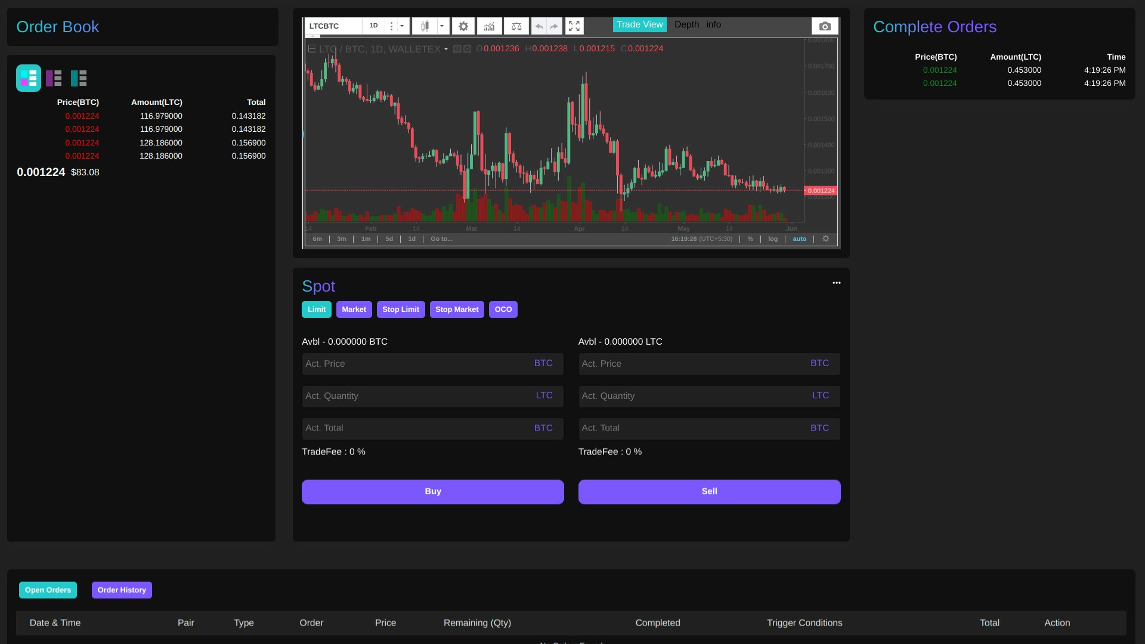
Task: Select the Stop Limit order type
Action: click(400, 309)
